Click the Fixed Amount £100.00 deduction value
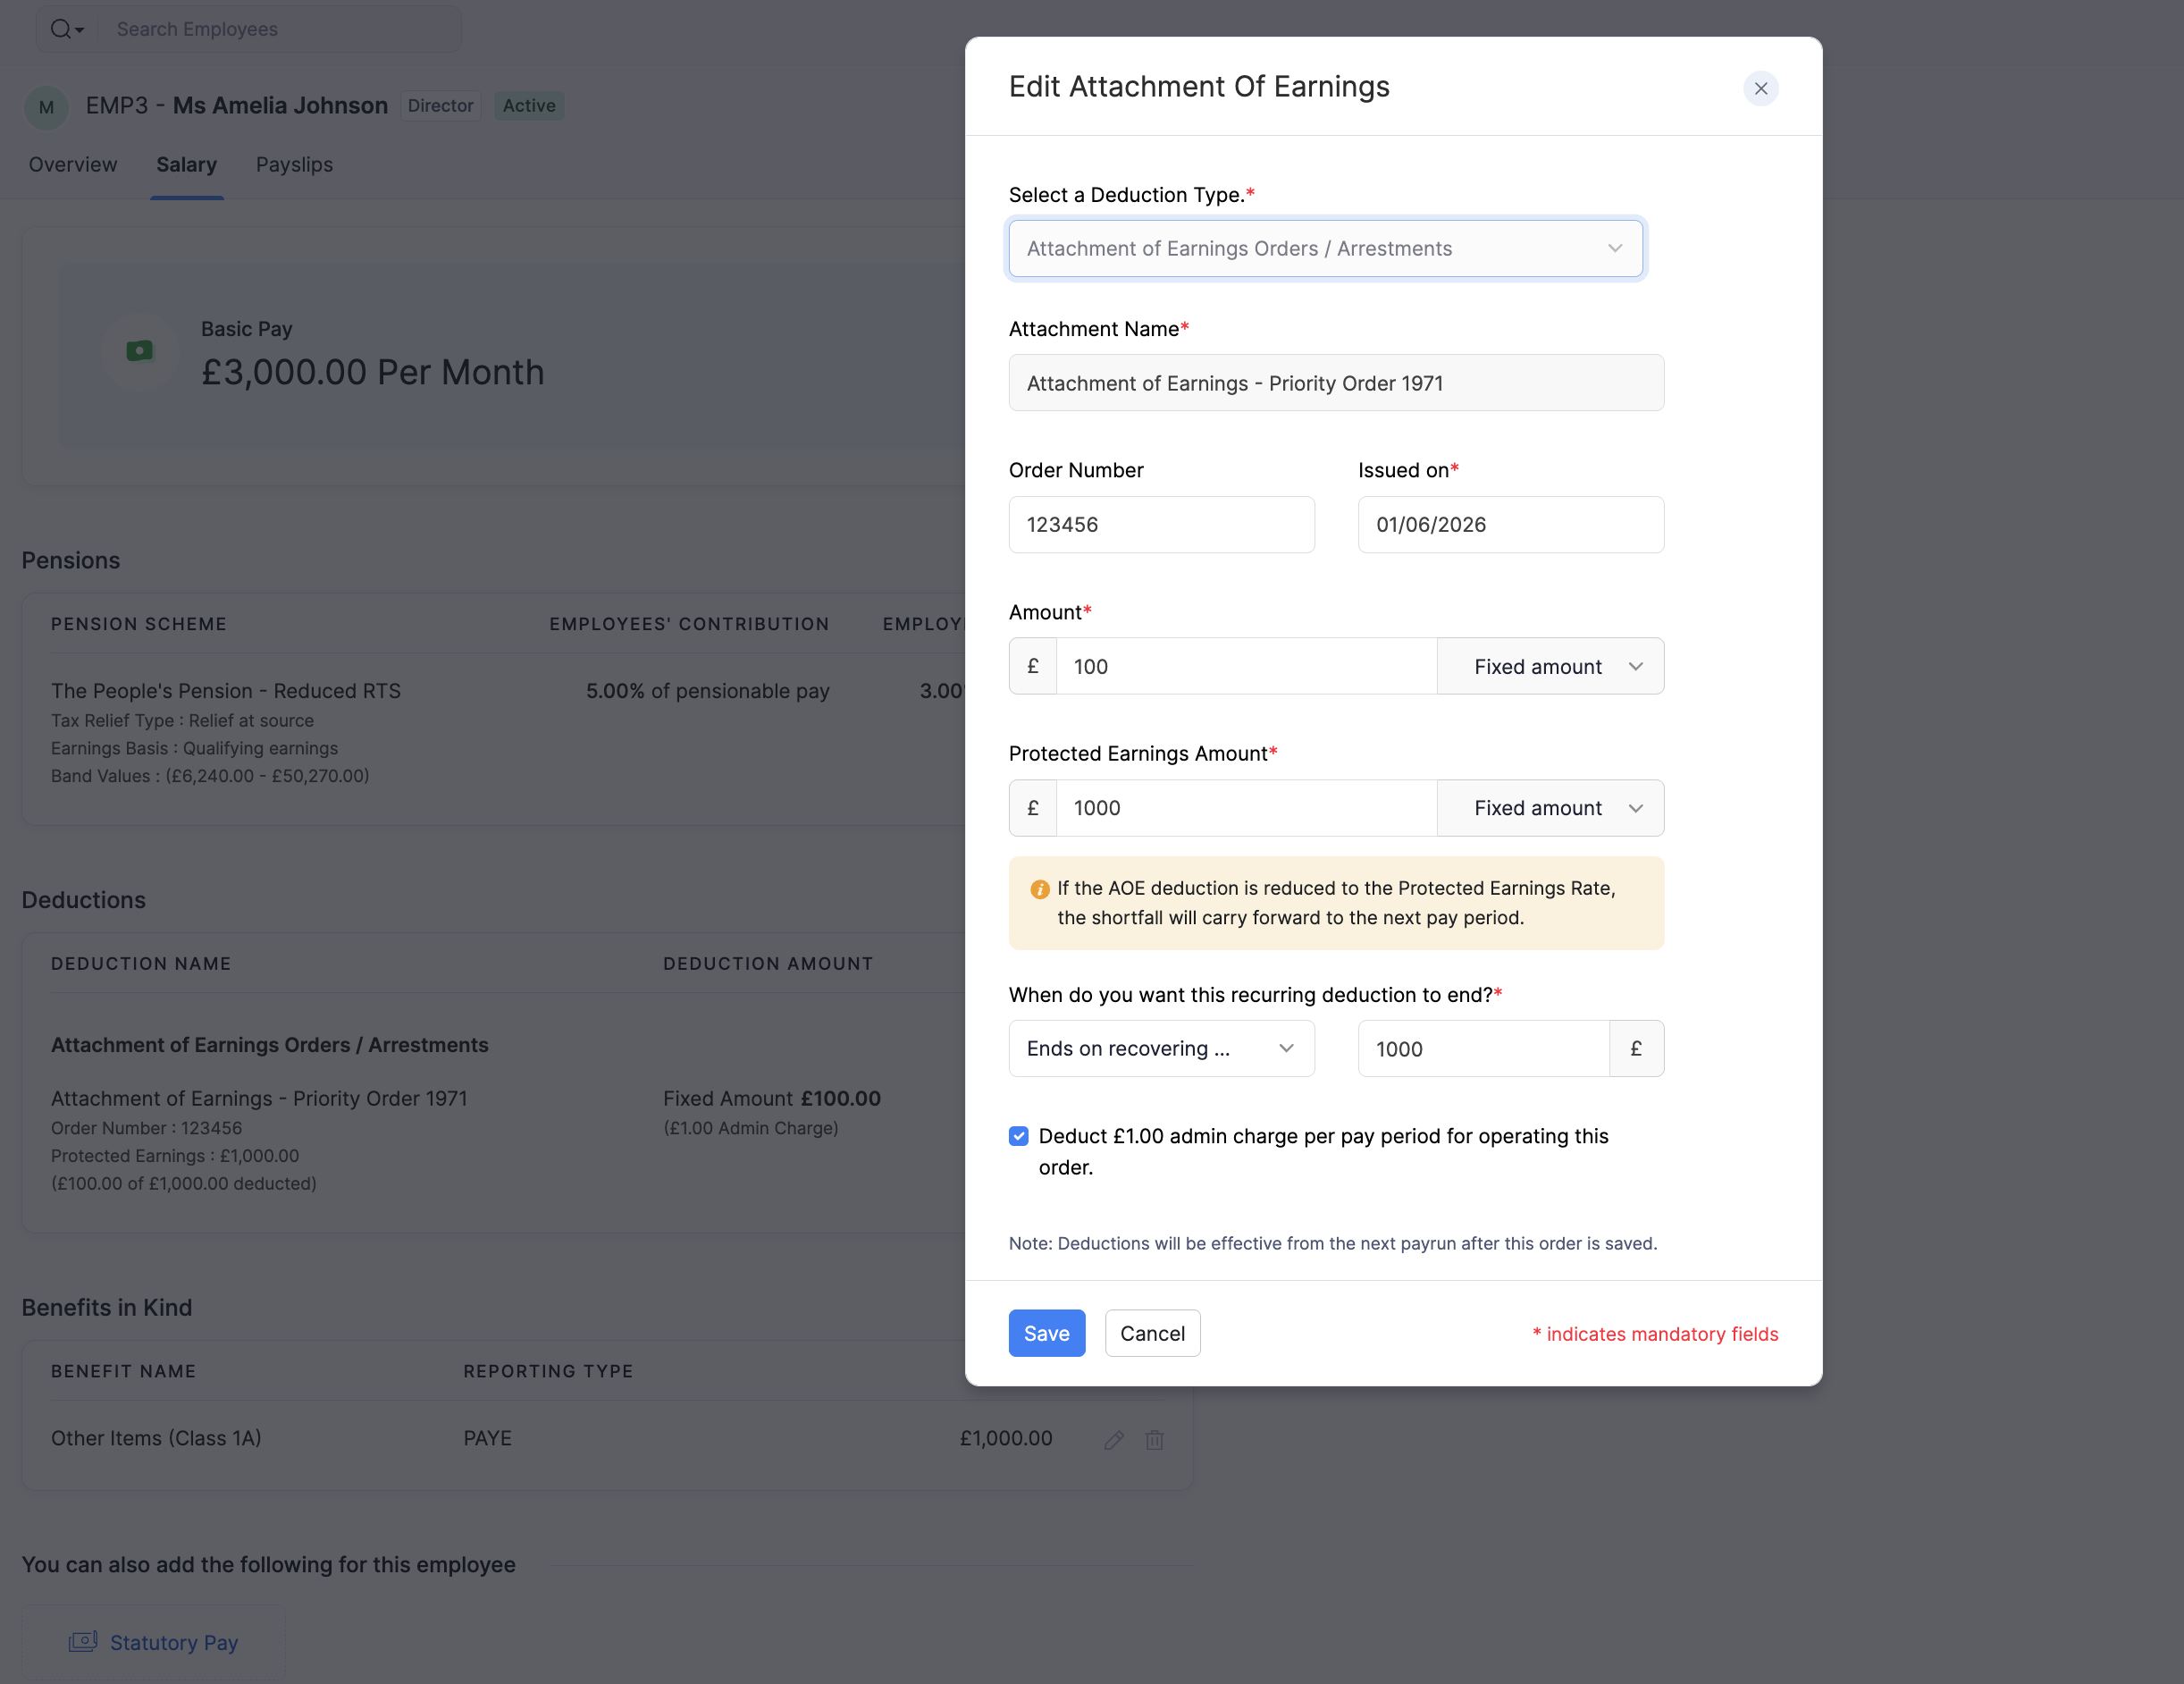Image resolution: width=2184 pixels, height=1684 pixels. point(771,1098)
